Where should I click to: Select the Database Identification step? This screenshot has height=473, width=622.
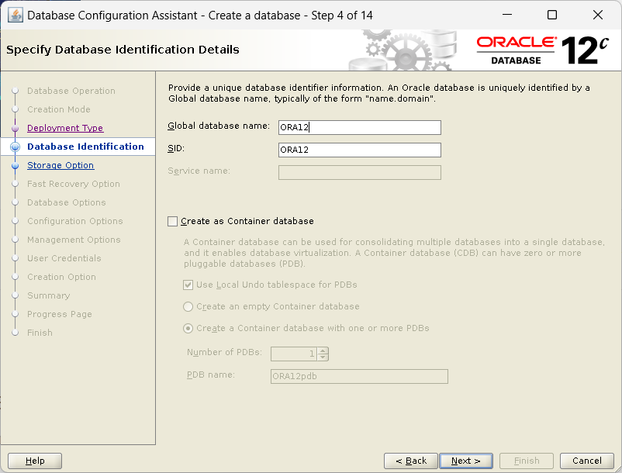(x=85, y=147)
